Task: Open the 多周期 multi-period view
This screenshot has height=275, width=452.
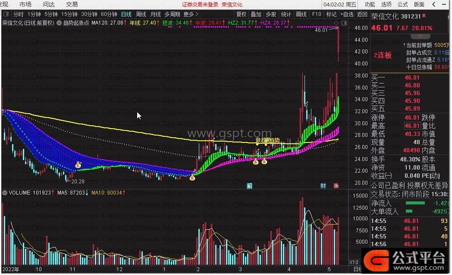Action: click(172, 14)
